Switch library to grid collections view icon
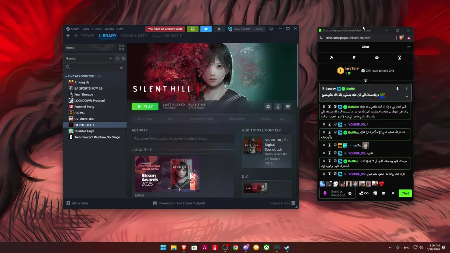450x253 pixels. click(121, 47)
